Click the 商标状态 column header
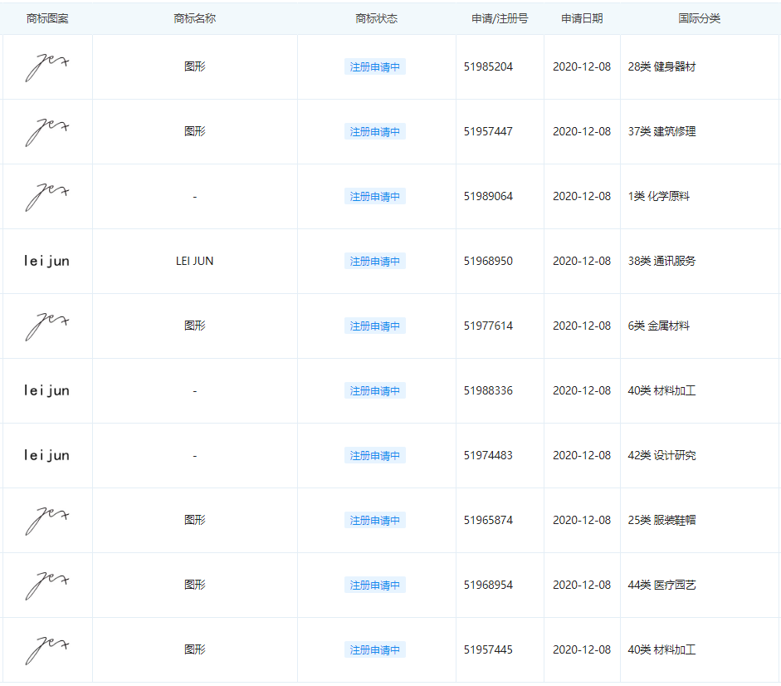This screenshot has width=781, height=686. coord(377,18)
